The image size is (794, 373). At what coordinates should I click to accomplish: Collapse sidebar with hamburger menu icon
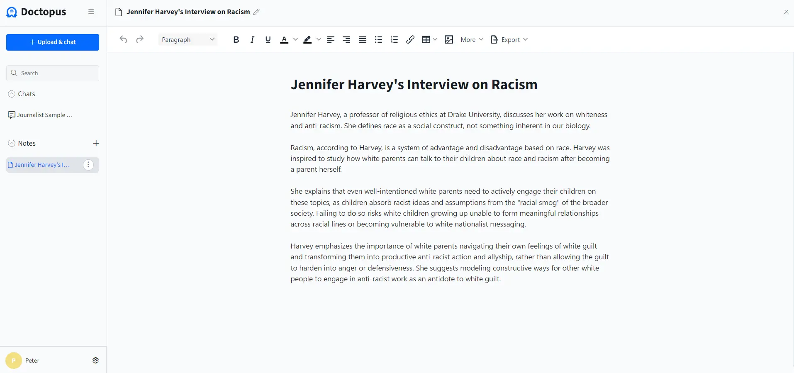pyautogui.click(x=91, y=12)
